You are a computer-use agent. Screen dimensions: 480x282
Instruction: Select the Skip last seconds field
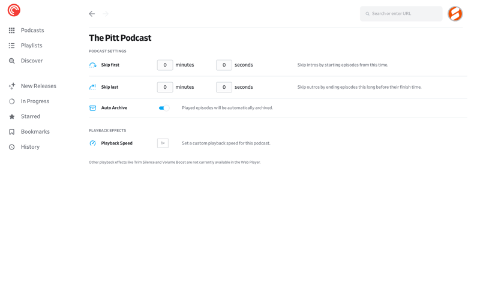[x=224, y=87]
